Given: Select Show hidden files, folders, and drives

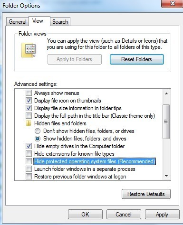Looking at the screenshot, I should coord(38,139).
